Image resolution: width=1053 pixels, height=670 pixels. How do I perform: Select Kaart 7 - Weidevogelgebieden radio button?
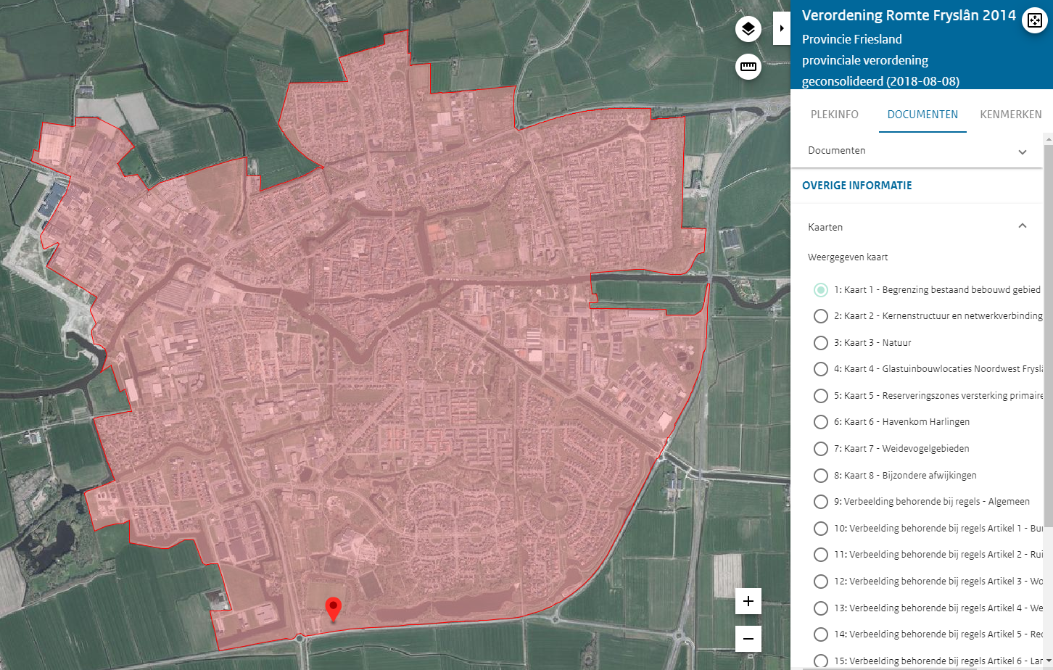(821, 449)
